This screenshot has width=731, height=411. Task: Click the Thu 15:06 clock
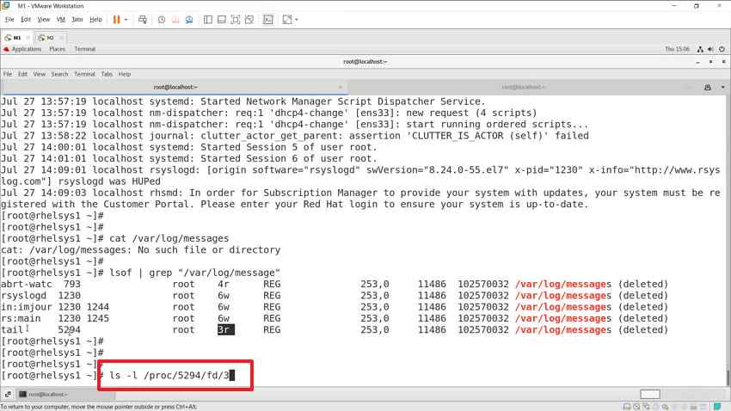677,49
